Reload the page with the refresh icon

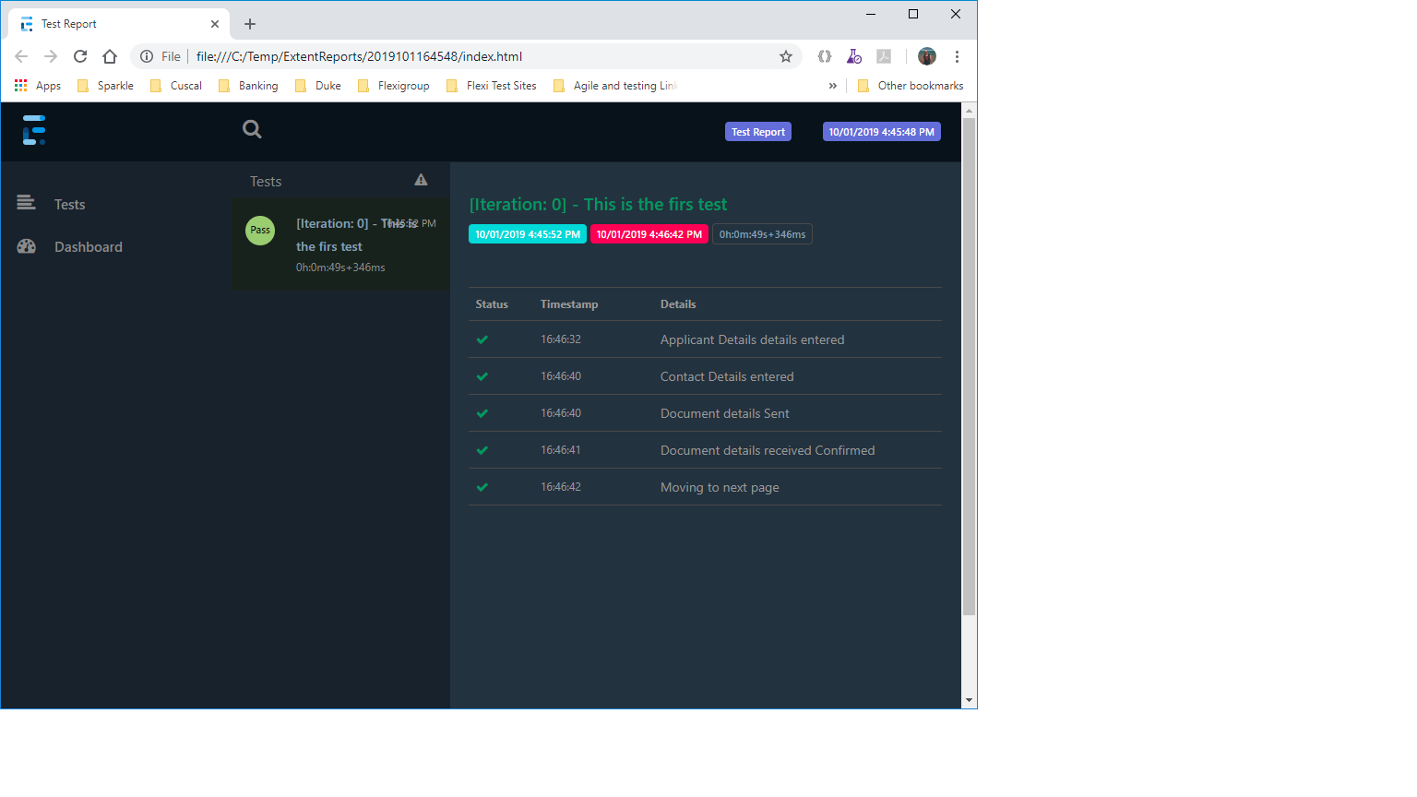coord(80,56)
